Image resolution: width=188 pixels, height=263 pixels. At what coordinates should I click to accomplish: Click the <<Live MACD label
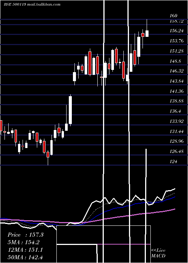[x=158, y=253]
